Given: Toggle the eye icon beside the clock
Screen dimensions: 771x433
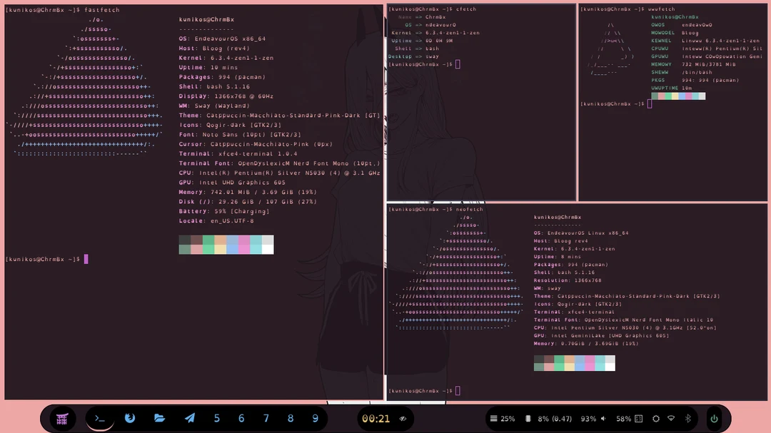Looking at the screenshot, I should (x=402, y=419).
